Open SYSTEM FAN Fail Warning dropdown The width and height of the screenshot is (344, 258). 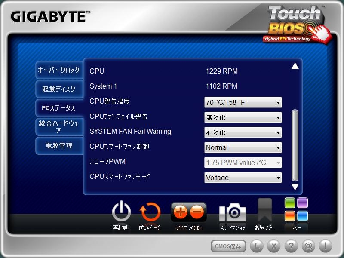[x=243, y=132]
